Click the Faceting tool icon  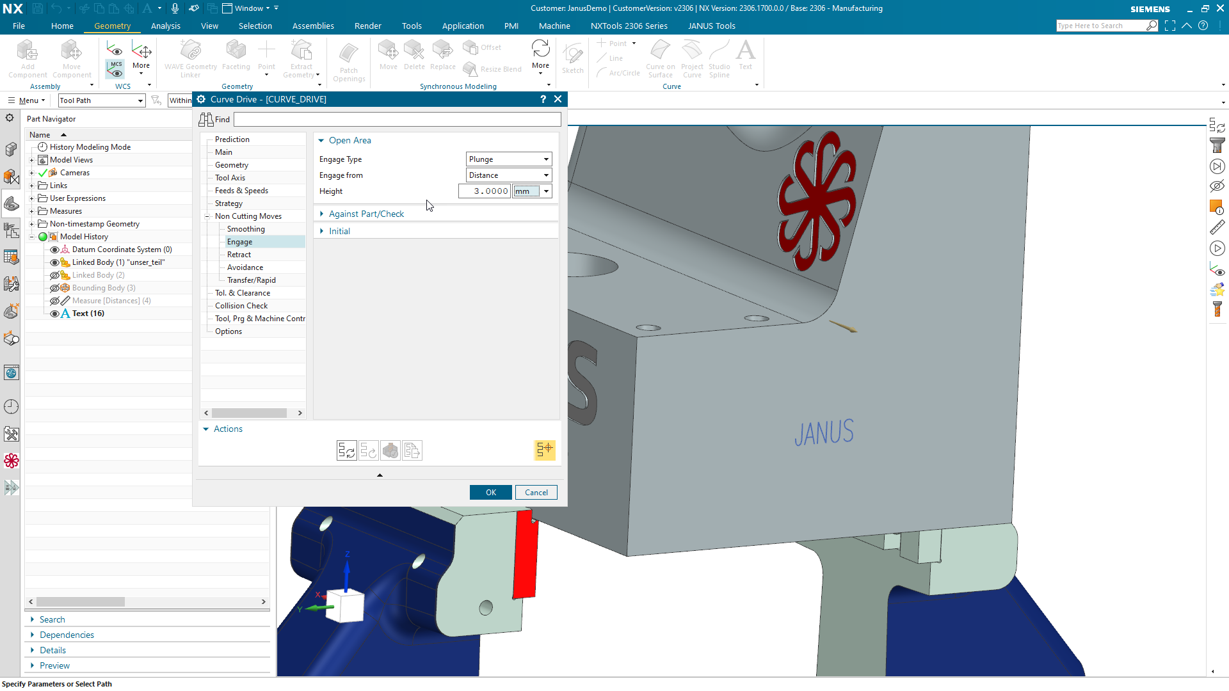click(236, 50)
